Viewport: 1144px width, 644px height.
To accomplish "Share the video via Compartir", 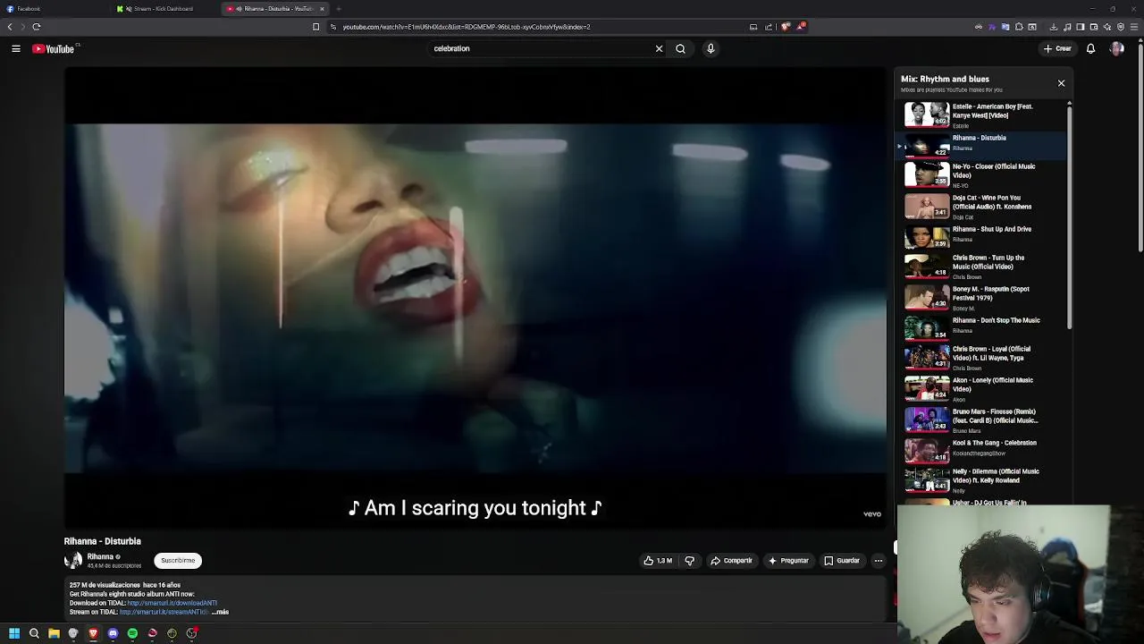I will [731, 561].
